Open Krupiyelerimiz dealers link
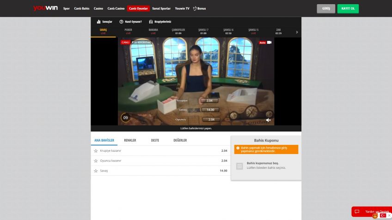This screenshot has height=220, width=392. click(x=160, y=22)
